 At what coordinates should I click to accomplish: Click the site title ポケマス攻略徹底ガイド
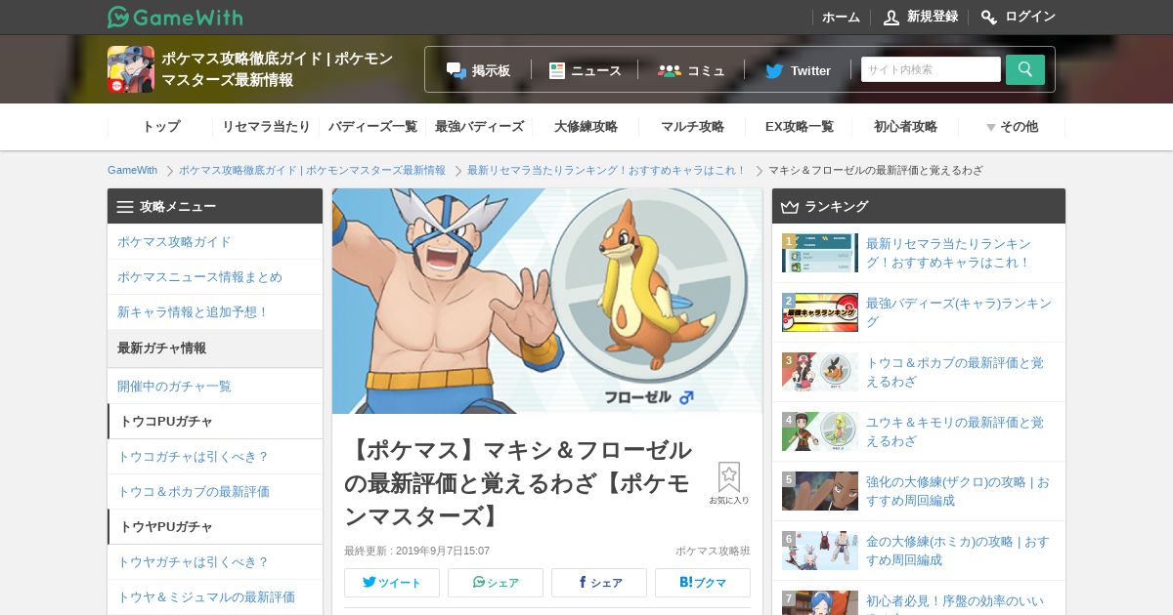coord(278,69)
